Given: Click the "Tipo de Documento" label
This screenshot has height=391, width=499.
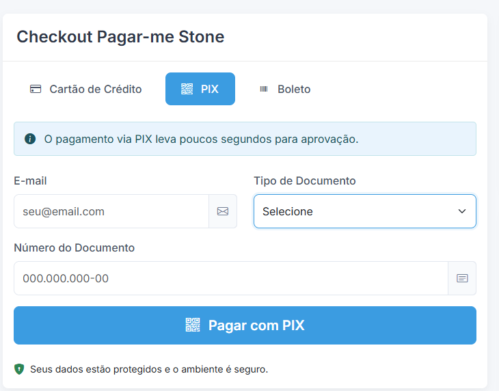Looking at the screenshot, I should pyautogui.click(x=305, y=180).
